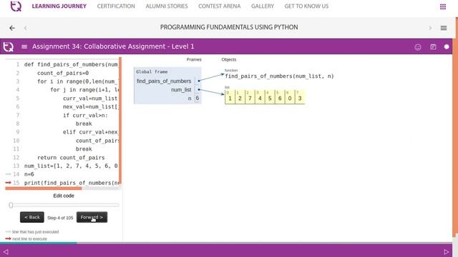Click the video progress bar at the bottom
This screenshot has width=458, height=257.
(226, 243)
